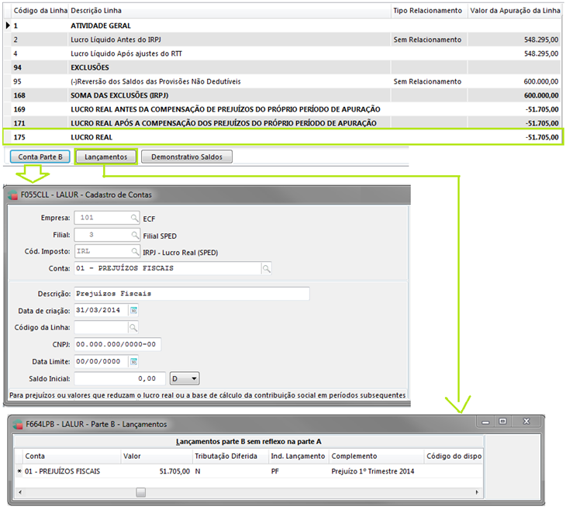The height and width of the screenshot is (510, 566).
Task: Click the right scroll arrow in Lançamentos grid
Action: click(477, 492)
